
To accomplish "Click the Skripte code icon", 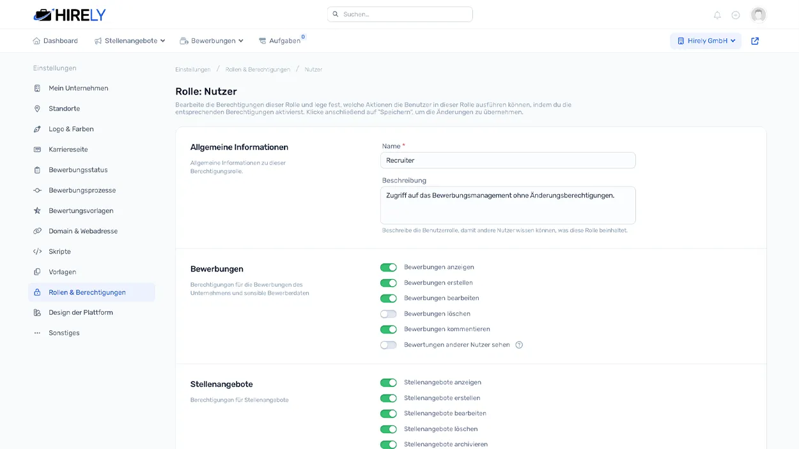I will [38, 251].
